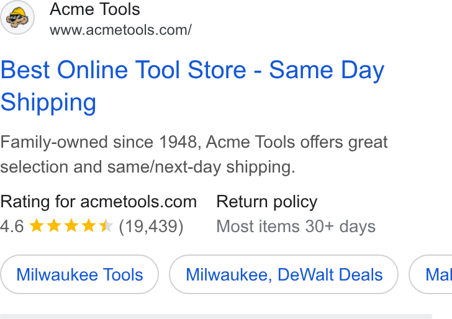Click the partially visible 'Mal' chip
The width and height of the screenshot is (452, 319).
431,274
